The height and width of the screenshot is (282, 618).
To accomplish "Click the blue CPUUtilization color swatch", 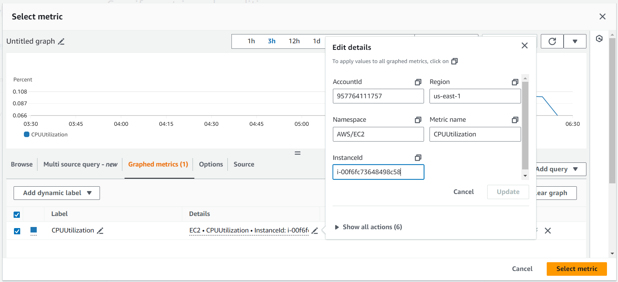I will [x=33, y=230].
